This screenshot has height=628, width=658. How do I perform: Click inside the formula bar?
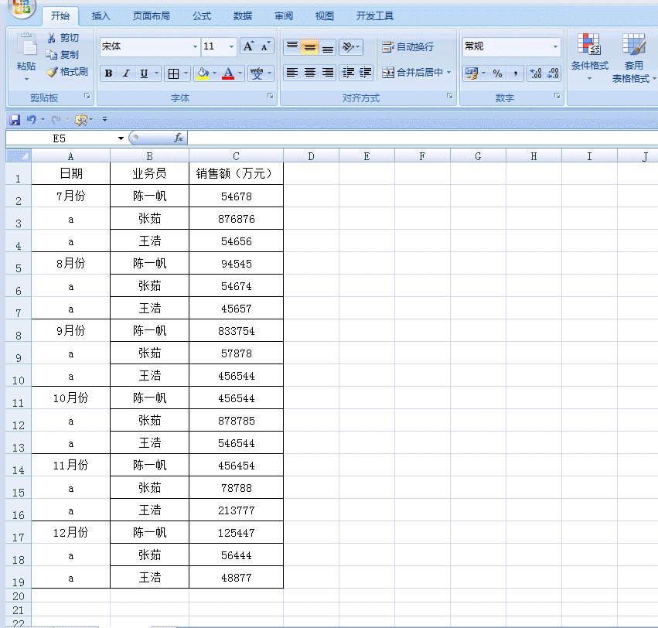coord(423,138)
